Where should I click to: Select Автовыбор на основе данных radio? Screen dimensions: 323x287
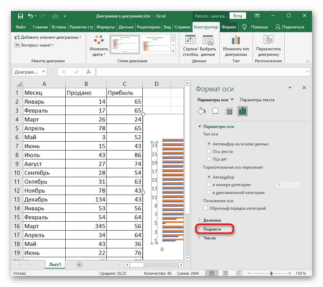pyautogui.click(x=209, y=144)
